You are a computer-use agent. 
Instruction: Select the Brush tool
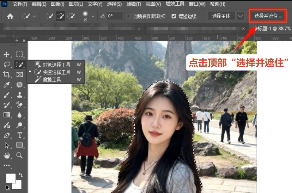click(x=6, y=95)
